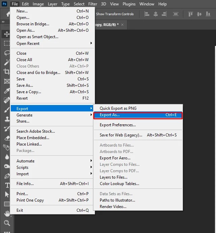The width and height of the screenshot is (216, 233).
Task: Choose Layers to Files
Action: 138,177
